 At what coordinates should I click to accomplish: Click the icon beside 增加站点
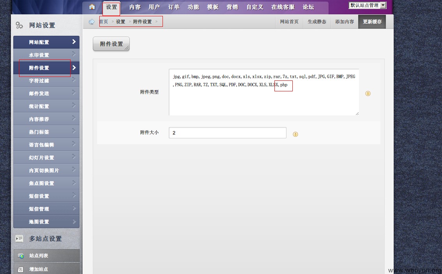21,269
